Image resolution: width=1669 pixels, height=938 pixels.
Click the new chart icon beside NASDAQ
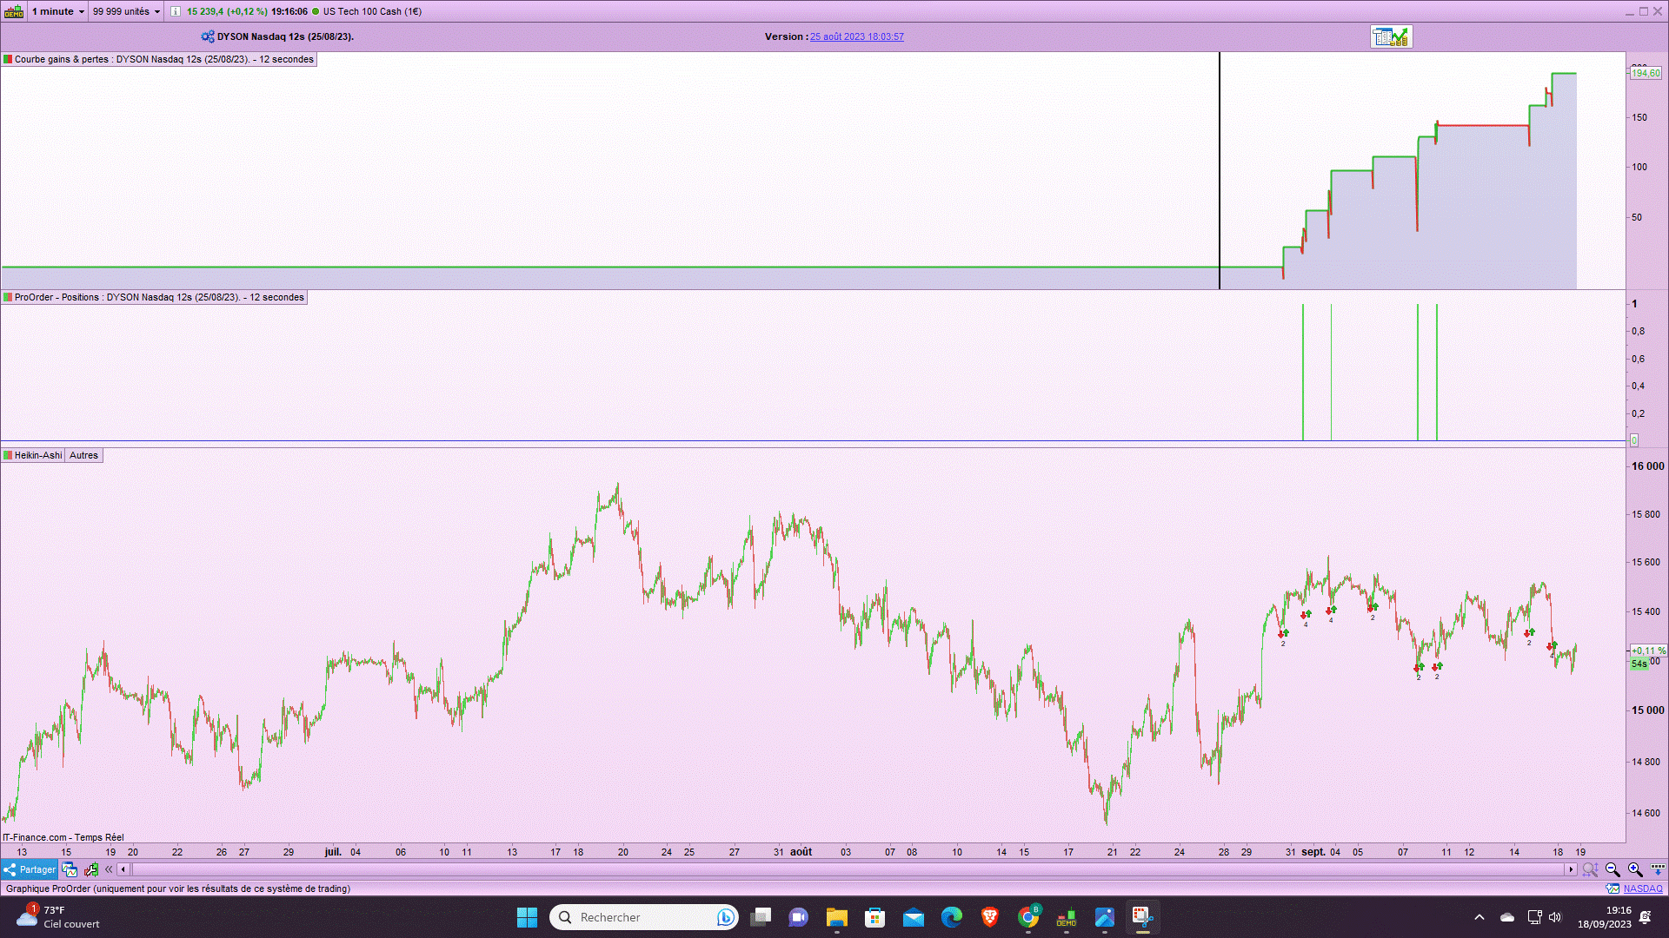click(1612, 888)
